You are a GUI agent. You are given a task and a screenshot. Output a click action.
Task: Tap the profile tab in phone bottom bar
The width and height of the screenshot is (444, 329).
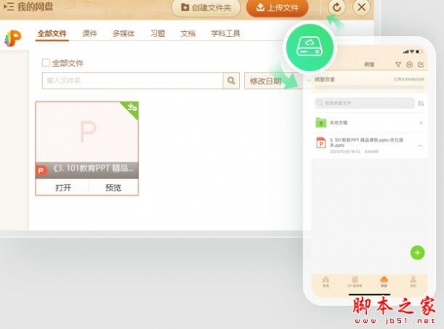click(x=413, y=282)
